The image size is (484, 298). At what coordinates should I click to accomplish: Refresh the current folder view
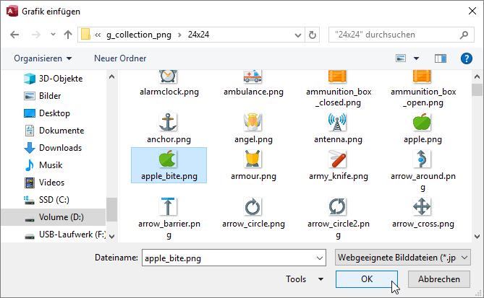(x=312, y=35)
